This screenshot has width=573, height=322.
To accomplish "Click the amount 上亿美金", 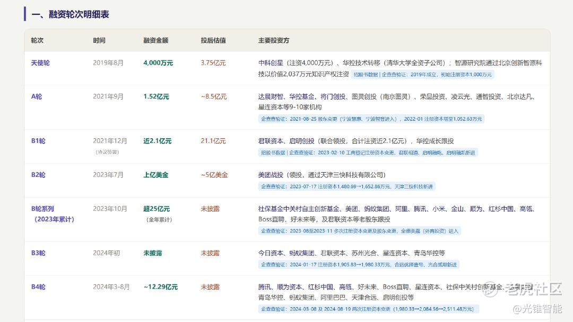I will (x=155, y=175).
